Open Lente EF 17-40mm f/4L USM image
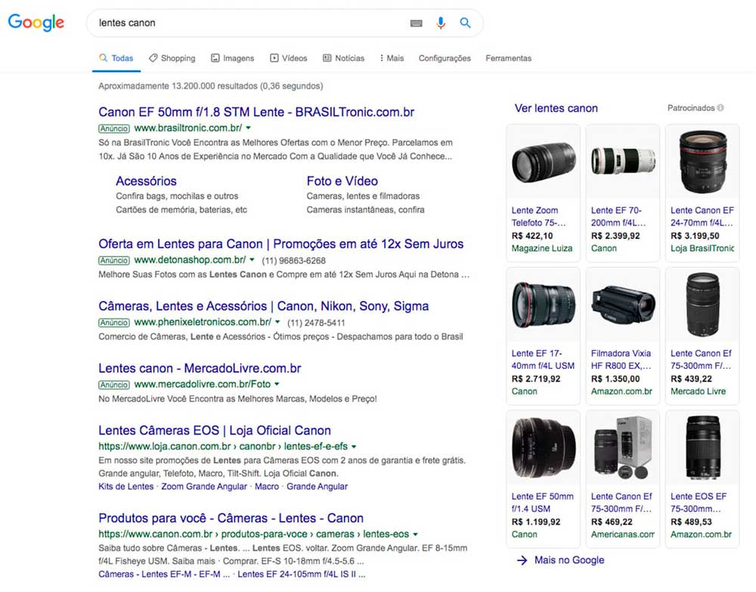Screen dimensions: 756x592 544,305
